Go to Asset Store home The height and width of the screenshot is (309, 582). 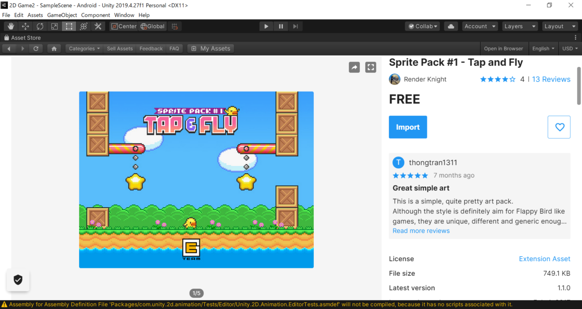point(54,48)
